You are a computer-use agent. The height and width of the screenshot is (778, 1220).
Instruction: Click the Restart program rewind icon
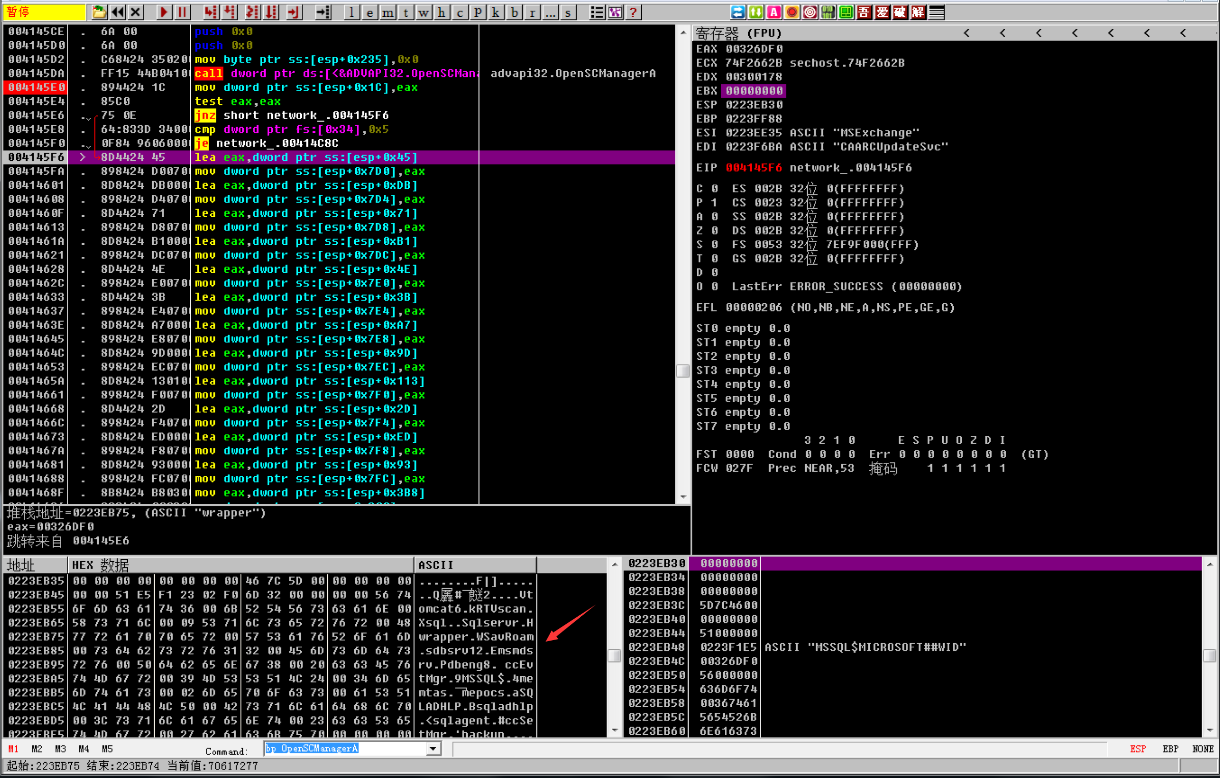pos(118,12)
